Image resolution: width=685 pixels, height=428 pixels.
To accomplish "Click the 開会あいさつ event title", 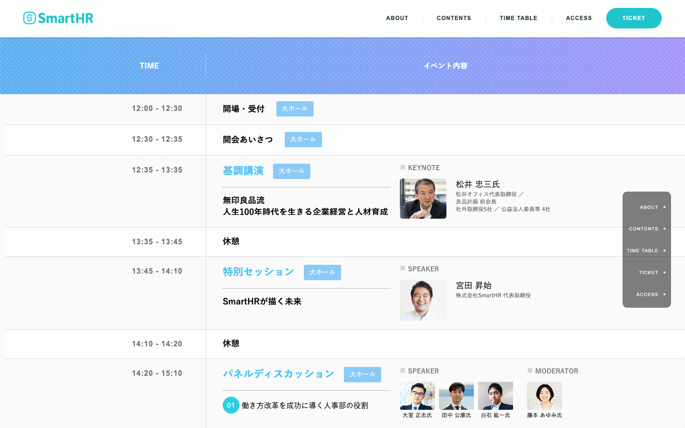I will click(248, 139).
